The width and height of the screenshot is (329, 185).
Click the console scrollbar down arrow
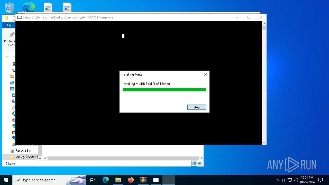pos(264,143)
